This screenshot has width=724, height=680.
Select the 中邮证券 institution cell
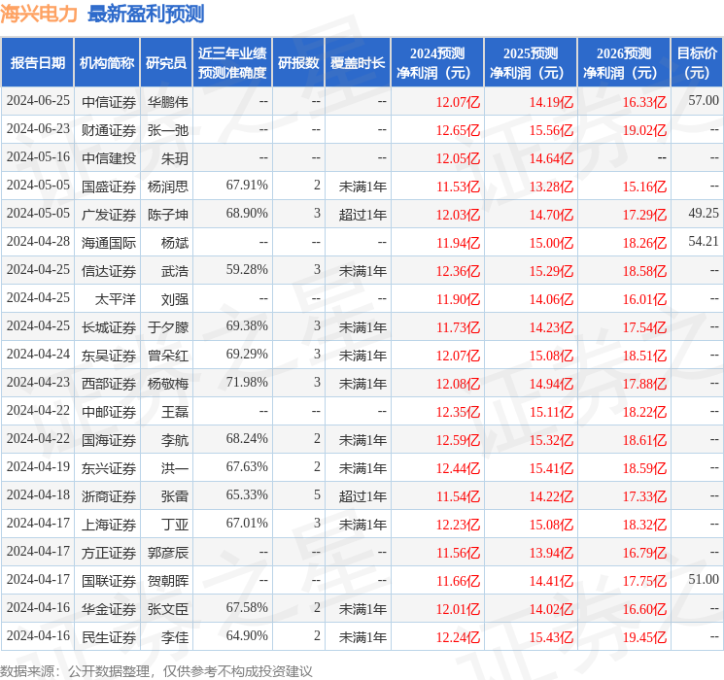(109, 412)
